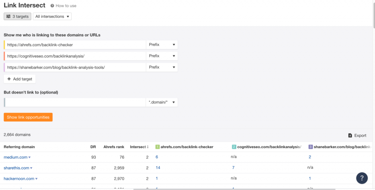This screenshot has height=190, width=375.
Task: Click the Export file icon
Action: pyautogui.click(x=350, y=135)
